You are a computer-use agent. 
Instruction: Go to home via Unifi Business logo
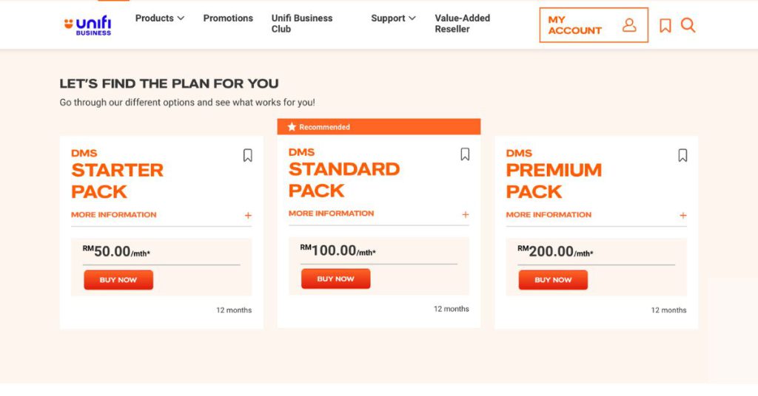click(88, 26)
